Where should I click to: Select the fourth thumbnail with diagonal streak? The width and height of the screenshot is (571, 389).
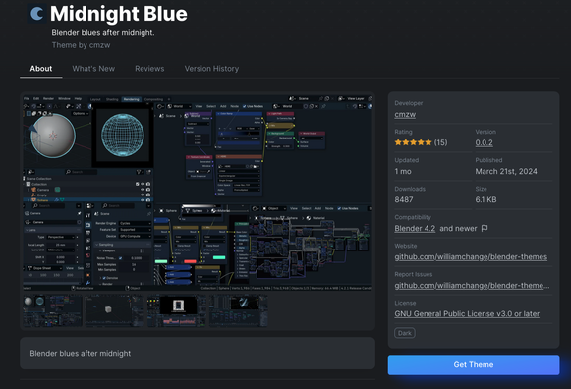tap(238, 310)
